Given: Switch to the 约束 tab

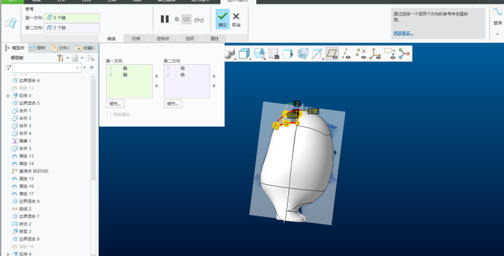Looking at the screenshot, I should click(x=136, y=39).
